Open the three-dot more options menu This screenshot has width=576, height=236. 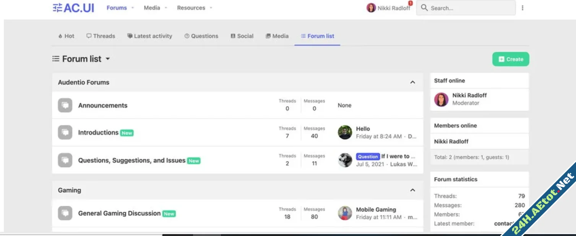(x=522, y=8)
